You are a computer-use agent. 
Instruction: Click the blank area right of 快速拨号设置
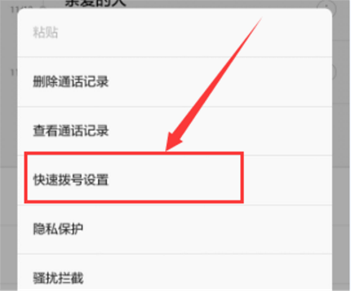(287, 180)
